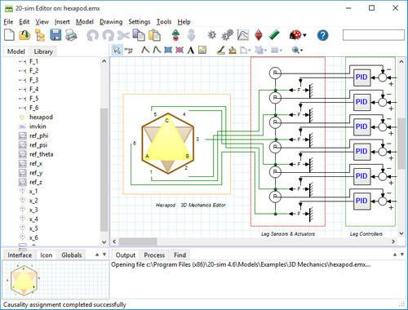Click the Save floppy disk icon
The image size is (408, 310).
(x=55, y=35)
